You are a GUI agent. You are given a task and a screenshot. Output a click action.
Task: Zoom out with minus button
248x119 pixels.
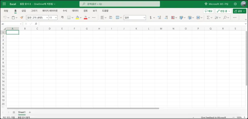tap(233, 117)
